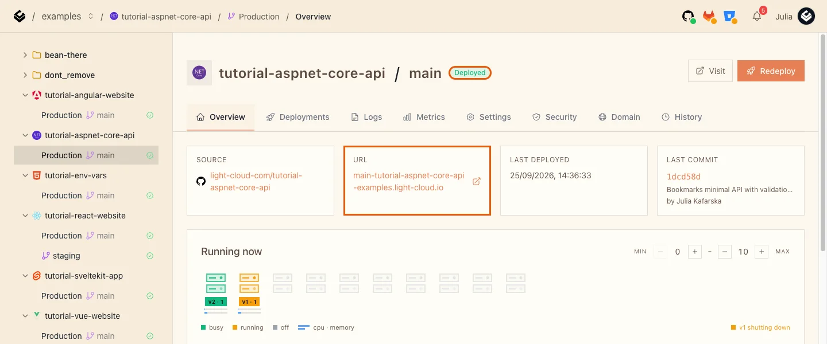Collapse tutorial-react-website tree node
This screenshot has height=344, width=827.
[x=25, y=216]
